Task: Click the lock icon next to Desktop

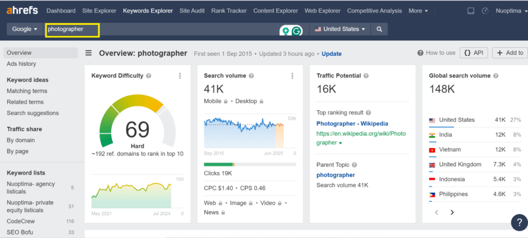Action: [261, 101]
